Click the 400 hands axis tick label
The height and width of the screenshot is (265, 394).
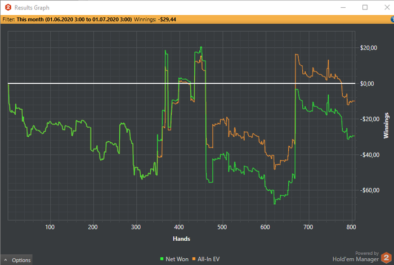point(179,227)
